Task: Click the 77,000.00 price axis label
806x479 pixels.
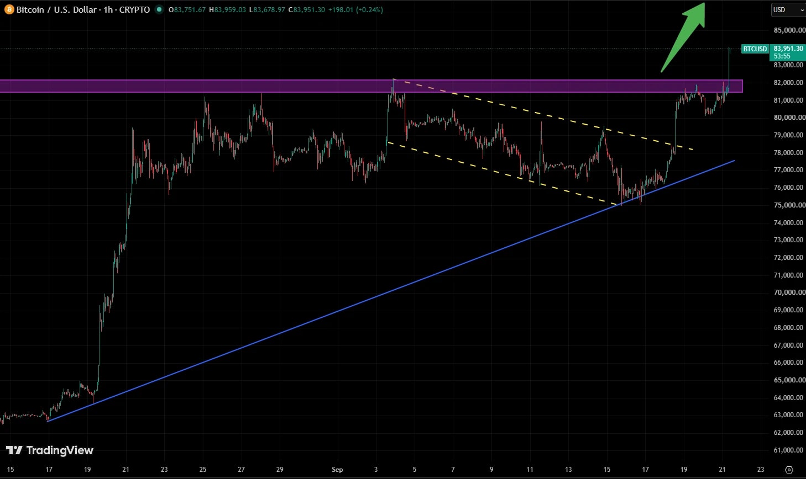Action: (789, 170)
